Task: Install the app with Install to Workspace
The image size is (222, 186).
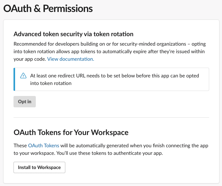Action: pos(39,167)
